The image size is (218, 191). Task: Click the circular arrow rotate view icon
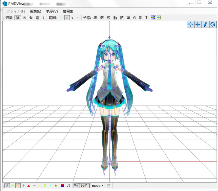pyautogui.click(x=213, y=25)
